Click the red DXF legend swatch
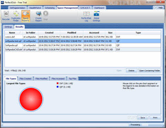Screen dimensions: 166x128 (58, 83)
